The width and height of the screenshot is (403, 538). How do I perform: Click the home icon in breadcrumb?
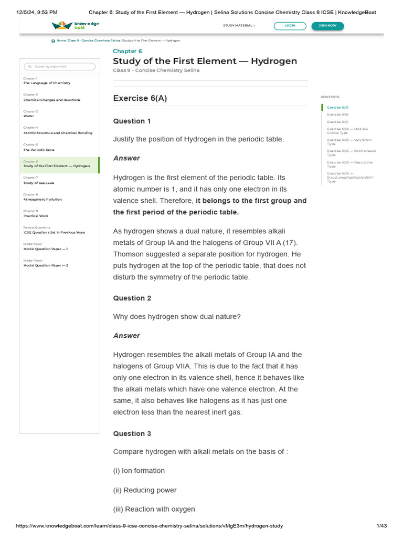point(54,40)
